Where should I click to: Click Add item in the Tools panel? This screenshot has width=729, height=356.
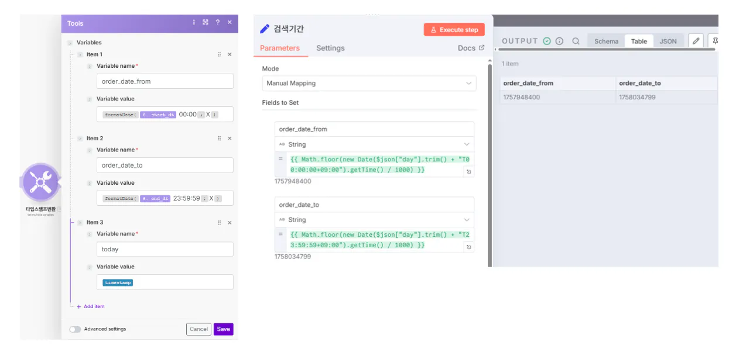[x=91, y=306]
